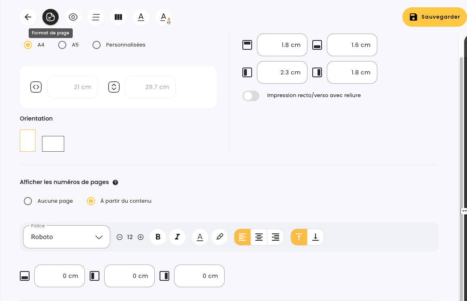Open the lines menu icon in toolbar
Screen dimensions: 467x301
coord(96,17)
